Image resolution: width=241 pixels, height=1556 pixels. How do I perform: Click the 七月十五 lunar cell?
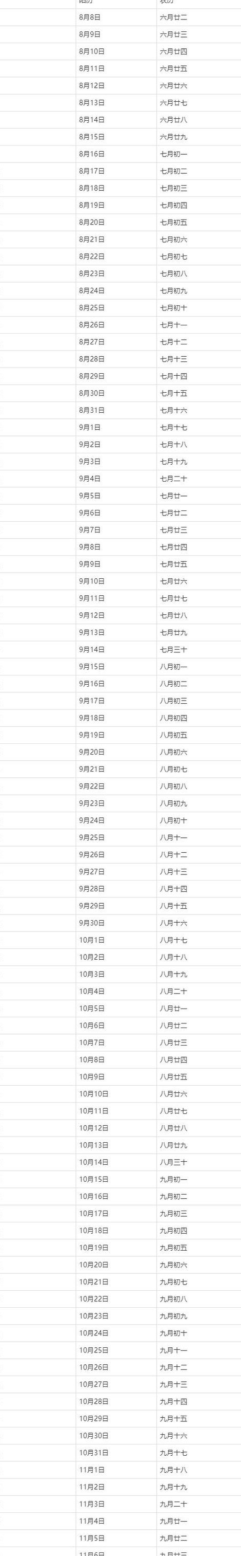click(x=199, y=393)
